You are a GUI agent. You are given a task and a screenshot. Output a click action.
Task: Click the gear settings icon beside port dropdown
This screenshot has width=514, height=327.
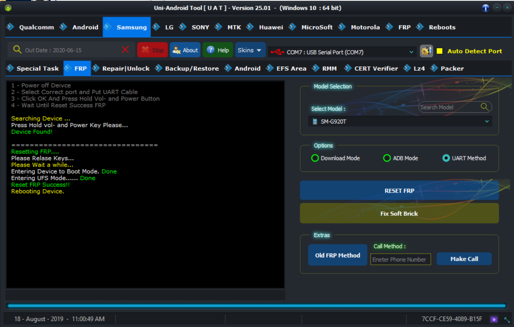pos(426,51)
